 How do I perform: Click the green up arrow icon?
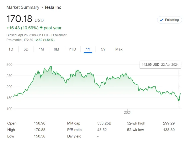pos(41,28)
